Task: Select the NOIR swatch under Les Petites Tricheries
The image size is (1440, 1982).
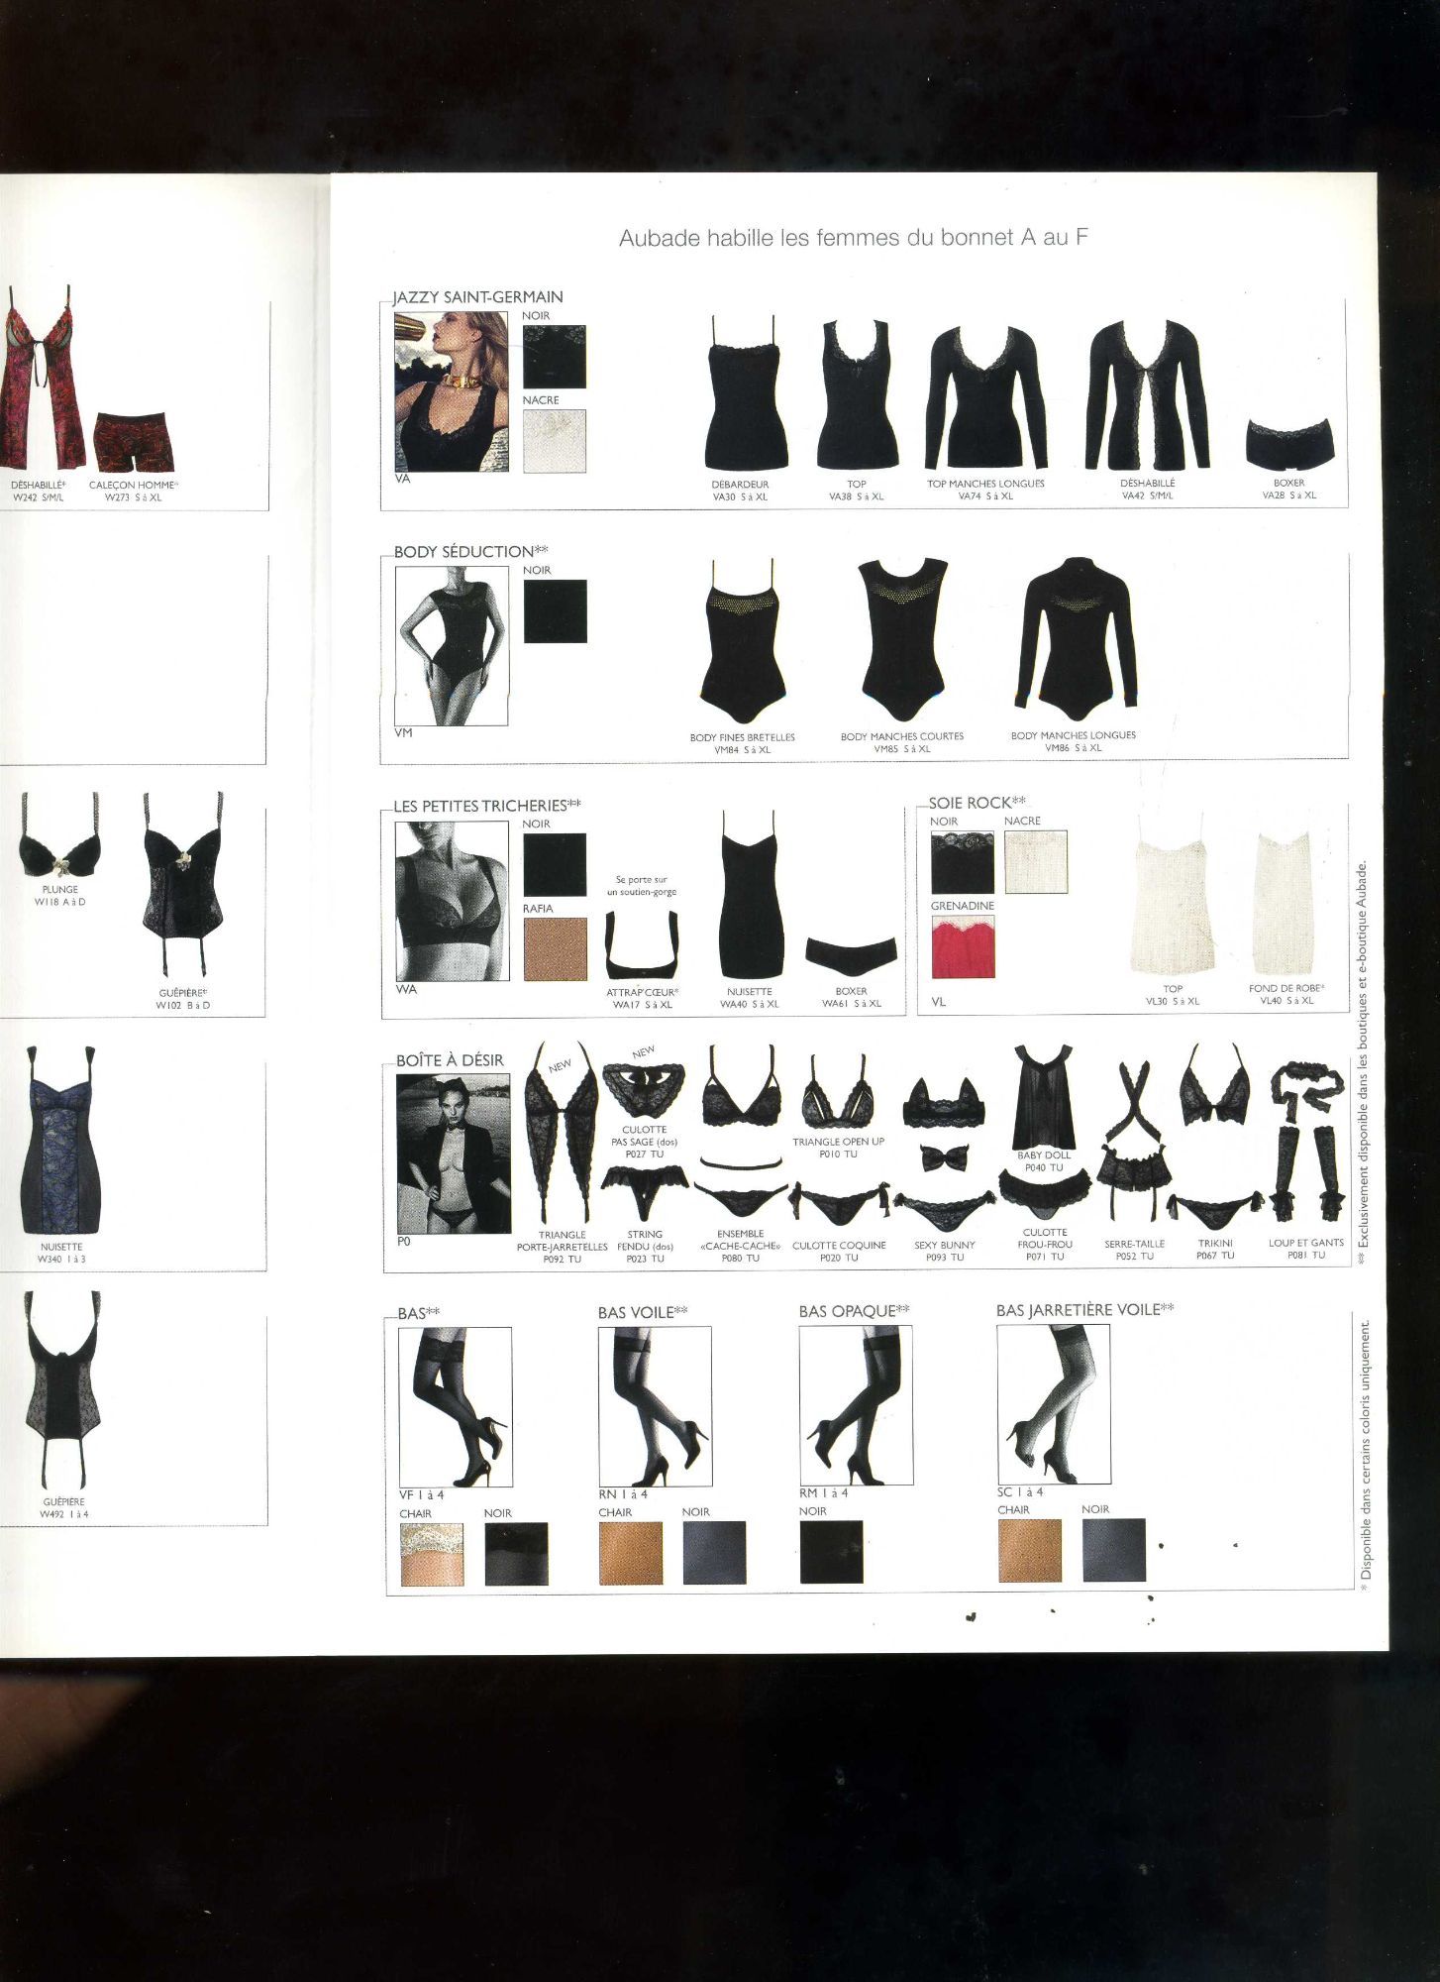Action: 555,865
